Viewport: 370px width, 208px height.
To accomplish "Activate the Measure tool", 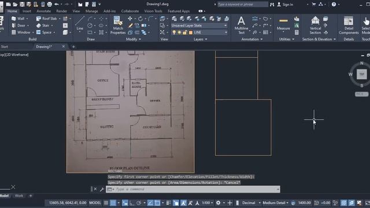I will pos(283,24).
